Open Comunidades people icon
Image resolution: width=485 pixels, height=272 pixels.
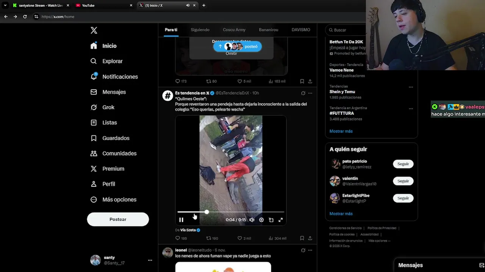tap(94, 153)
